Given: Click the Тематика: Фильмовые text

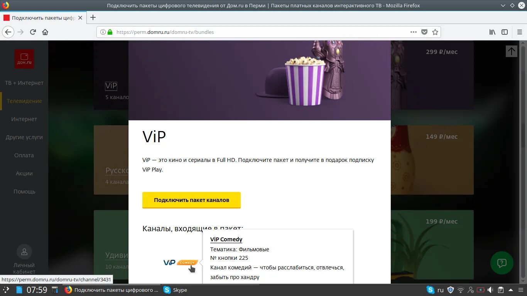Looking at the screenshot, I should tap(240, 249).
